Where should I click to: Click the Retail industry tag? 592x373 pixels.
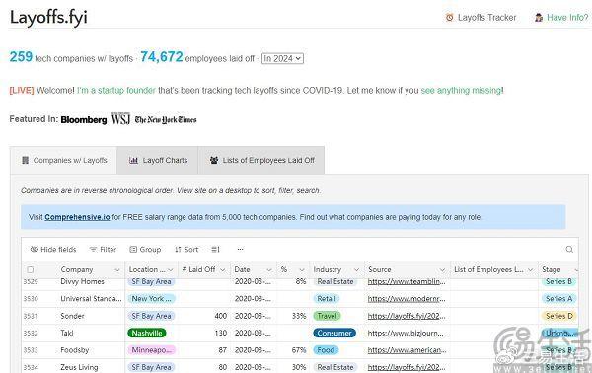[x=327, y=299]
